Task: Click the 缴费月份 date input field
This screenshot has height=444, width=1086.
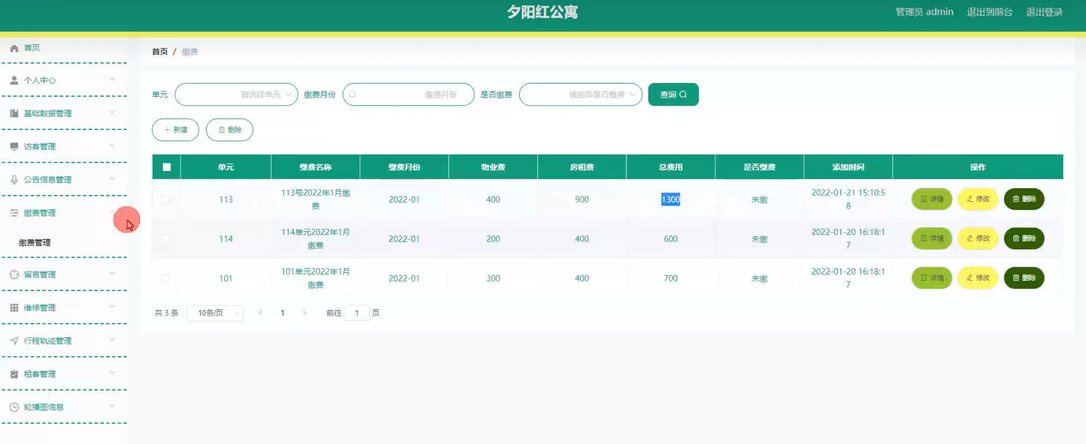Action: coord(408,94)
